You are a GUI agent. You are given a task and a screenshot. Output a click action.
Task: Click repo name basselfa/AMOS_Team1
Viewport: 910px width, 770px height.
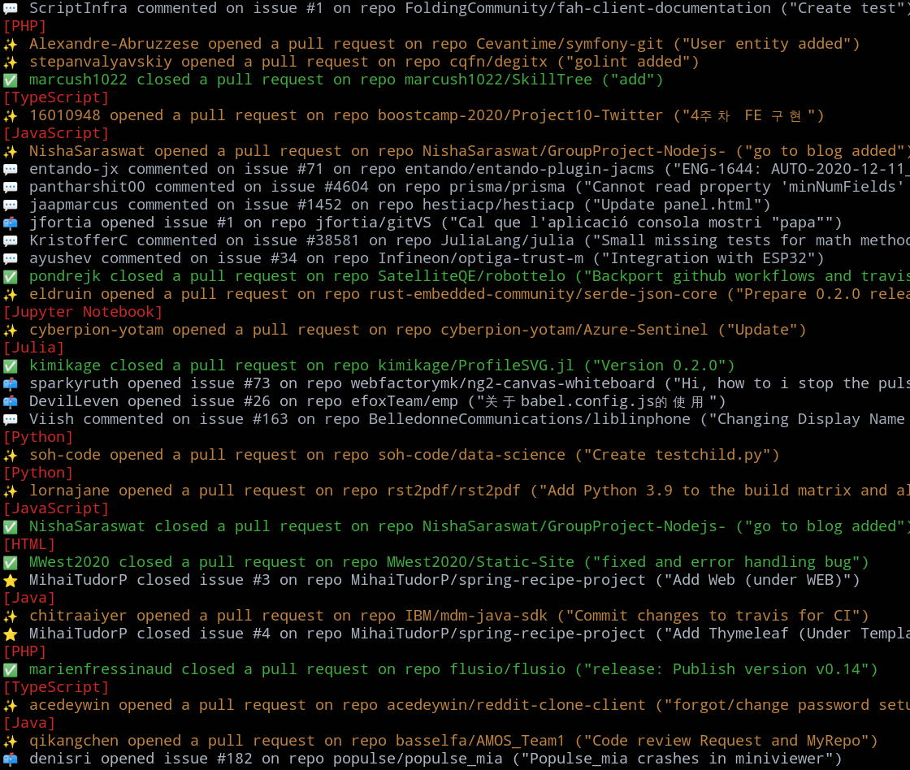click(480, 741)
